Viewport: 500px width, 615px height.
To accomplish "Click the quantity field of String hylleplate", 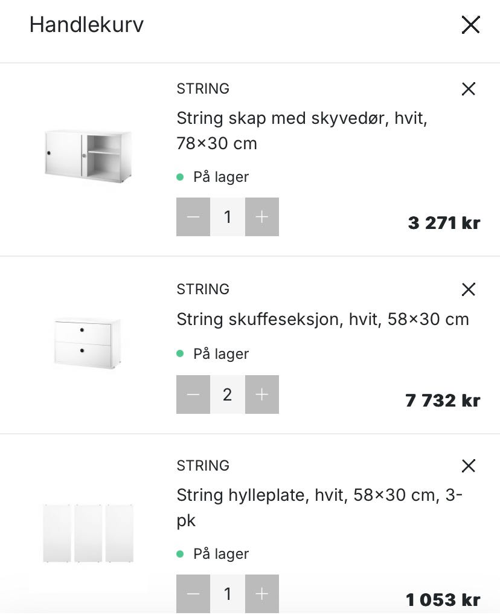I will (228, 594).
